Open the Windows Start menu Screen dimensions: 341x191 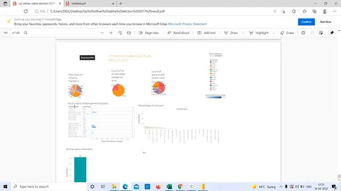click(5, 186)
